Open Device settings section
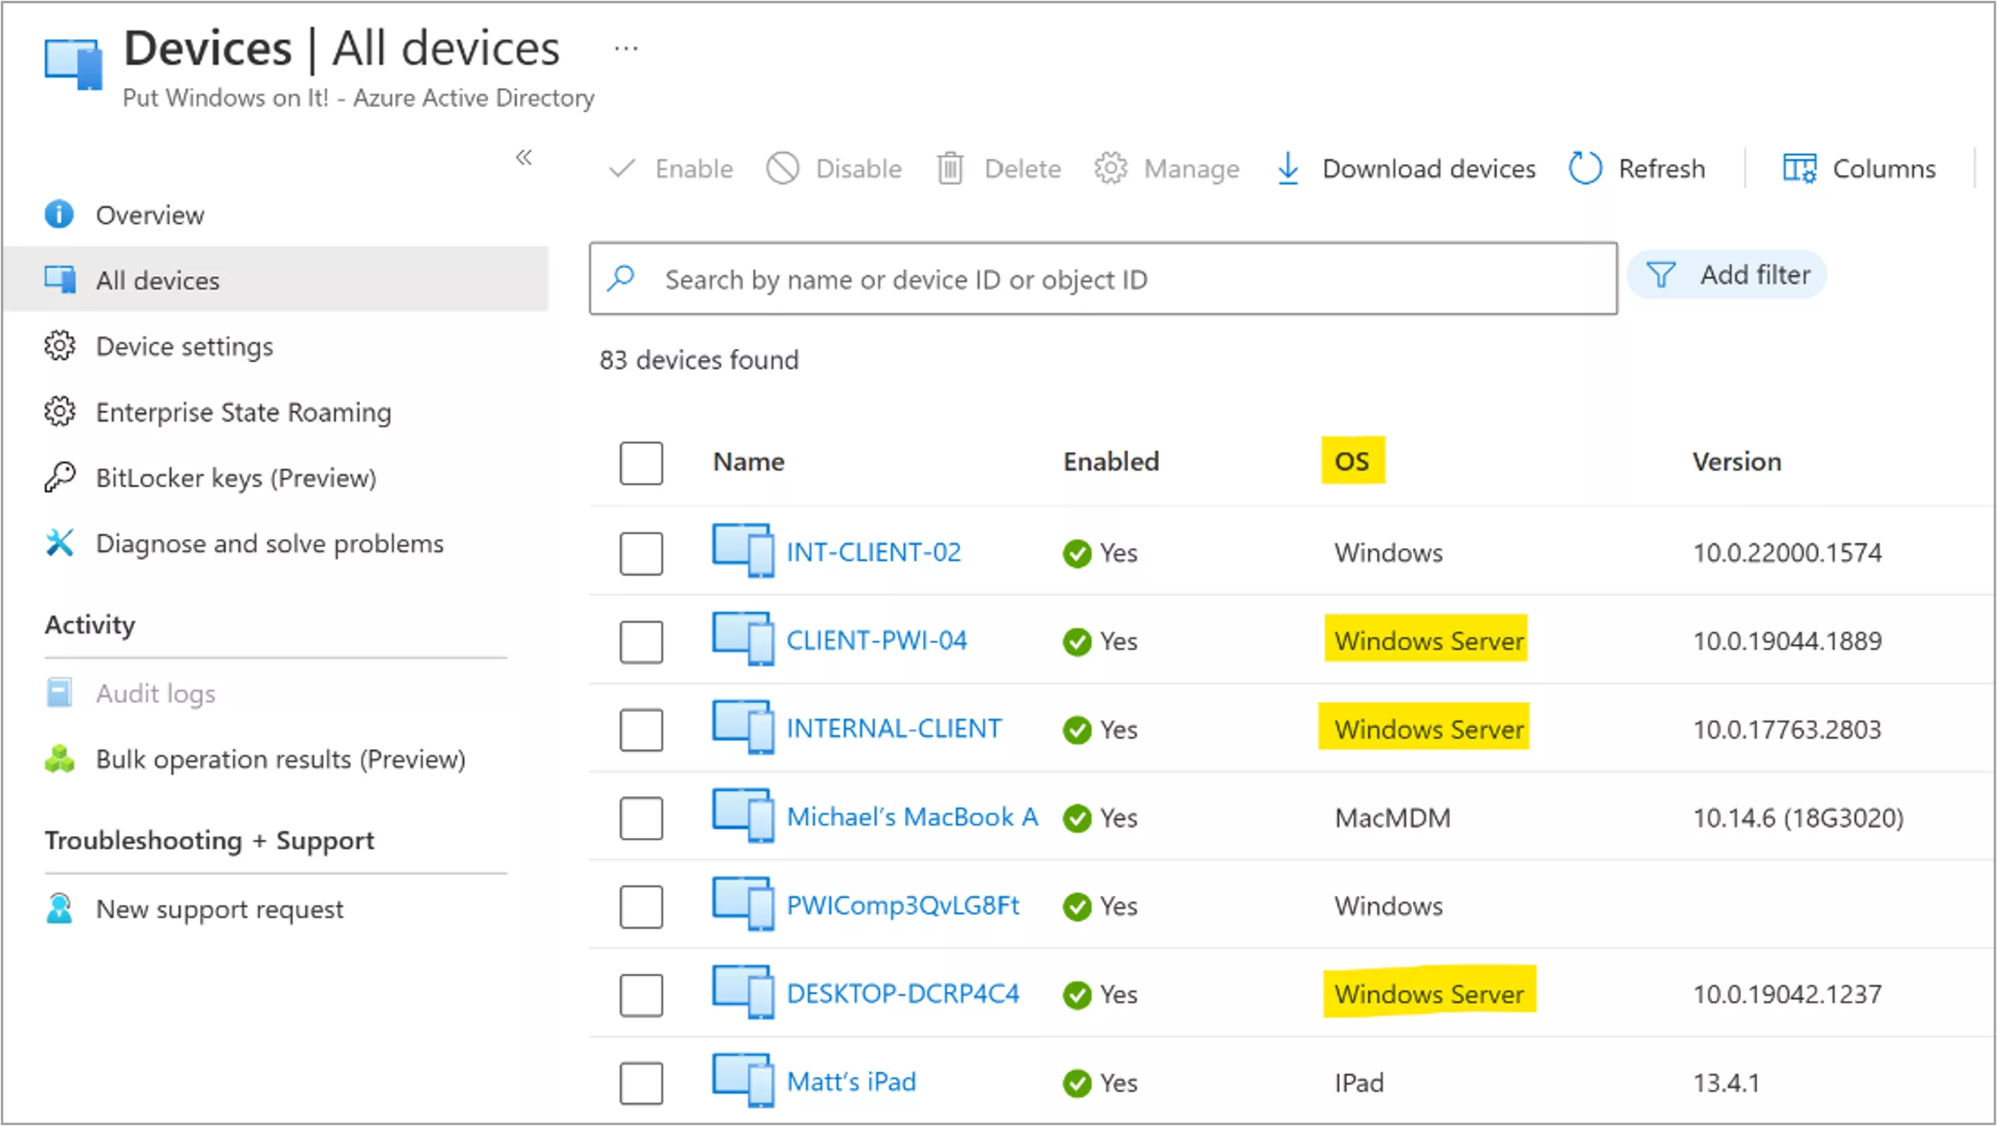 (184, 346)
